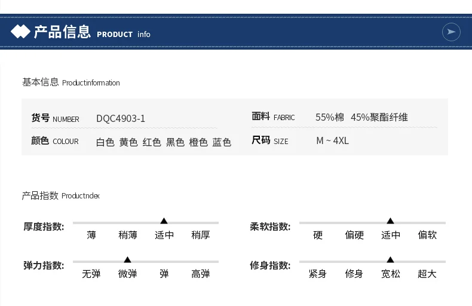This screenshot has width=472, height=306.
Task: Click the 柔软指数 label
Action: pyautogui.click(x=270, y=227)
